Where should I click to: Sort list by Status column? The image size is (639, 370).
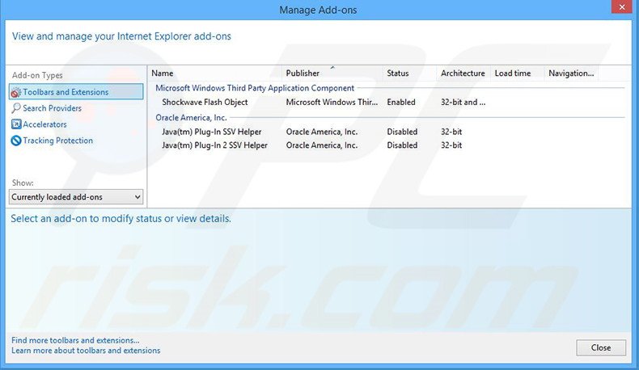point(409,74)
